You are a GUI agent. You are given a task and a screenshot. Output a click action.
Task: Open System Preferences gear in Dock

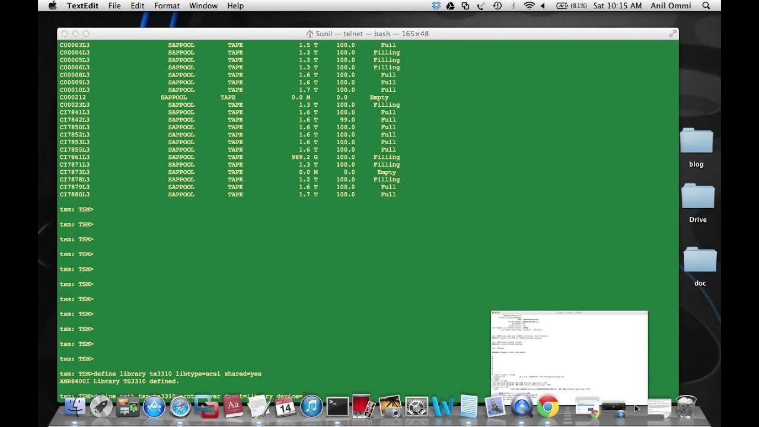(416, 407)
